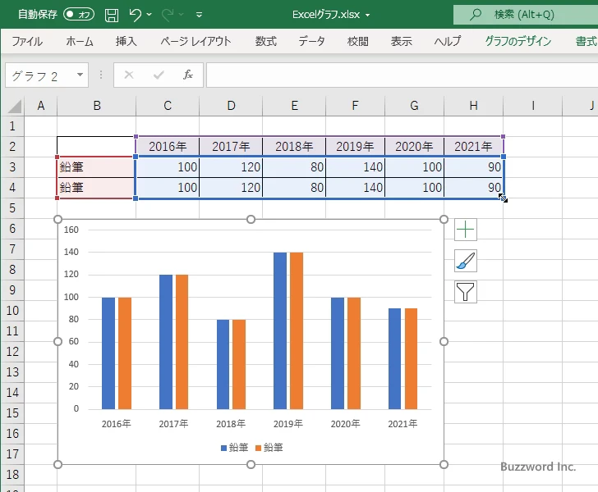Viewport: 598px width, 492px height.
Task: Select column G header
Action: click(414, 106)
